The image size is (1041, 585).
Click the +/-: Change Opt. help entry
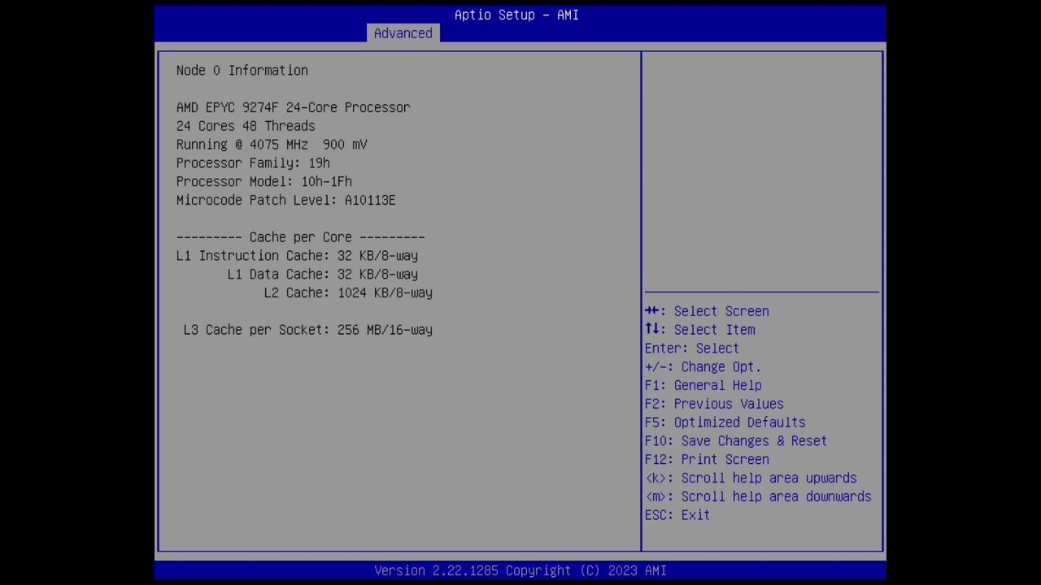point(703,367)
